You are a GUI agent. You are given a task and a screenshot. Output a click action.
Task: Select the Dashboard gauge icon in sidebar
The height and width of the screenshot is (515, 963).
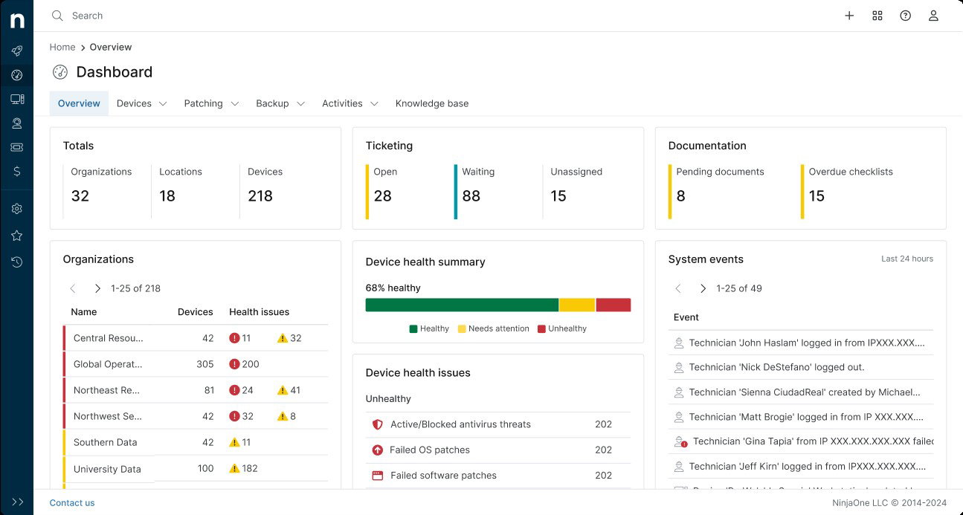coord(16,74)
